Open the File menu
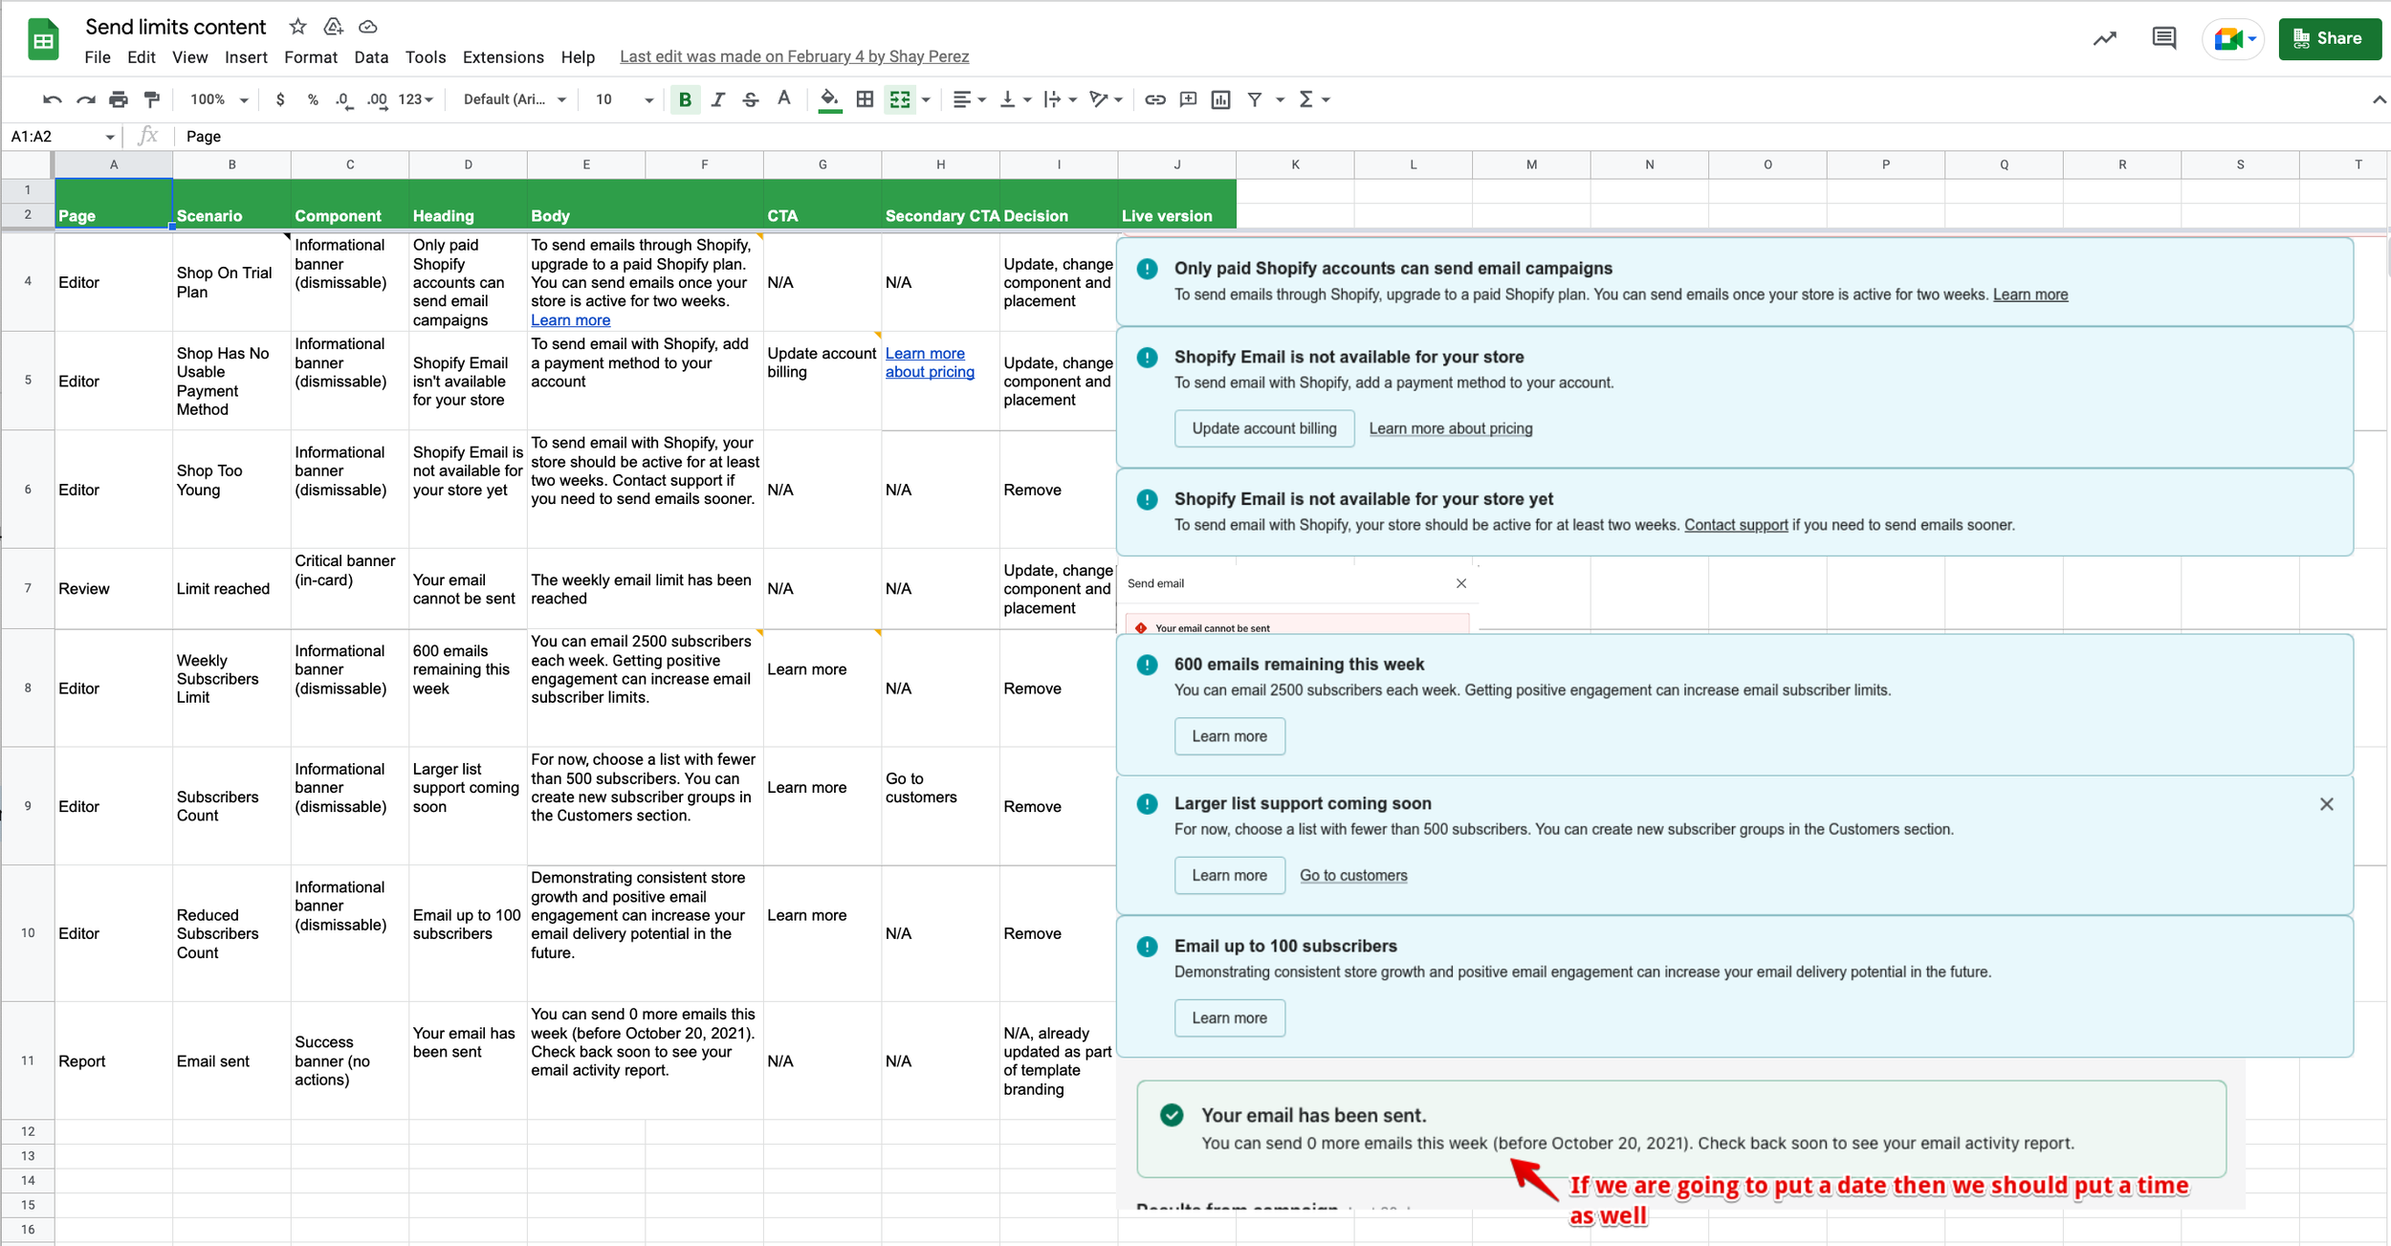The image size is (2391, 1246). (x=98, y=57)
